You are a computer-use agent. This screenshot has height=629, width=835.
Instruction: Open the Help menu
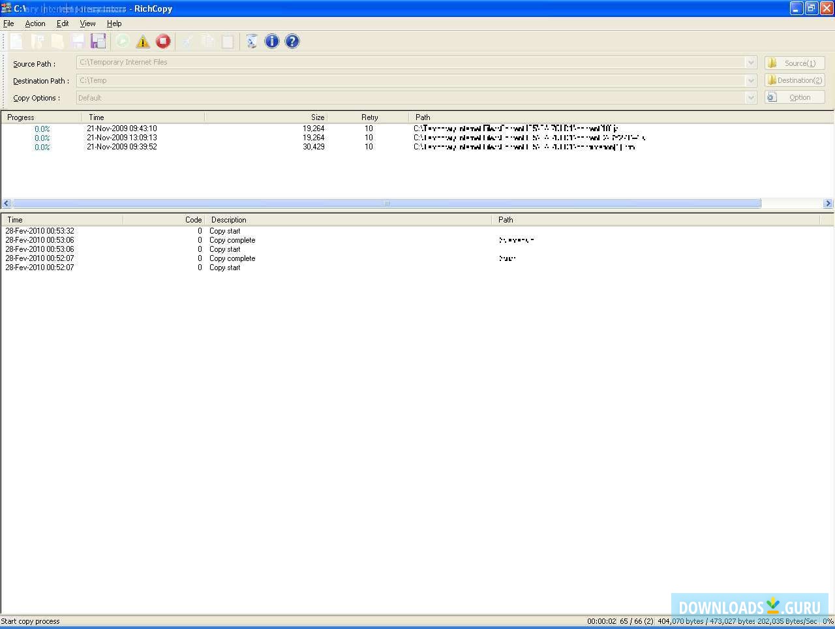(x=114, y=23)
